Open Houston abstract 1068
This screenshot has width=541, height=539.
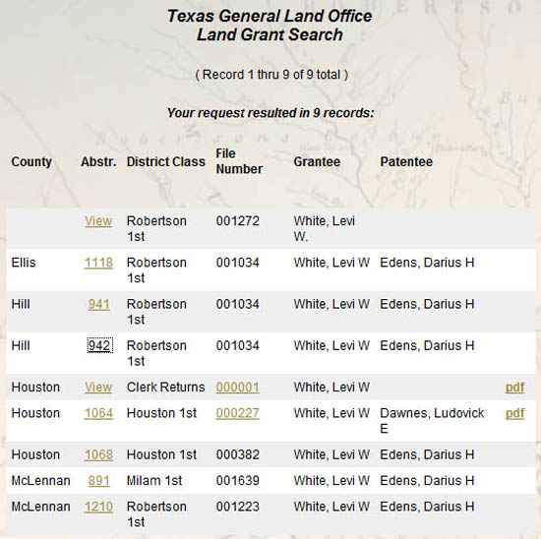(x=98, y=454)
